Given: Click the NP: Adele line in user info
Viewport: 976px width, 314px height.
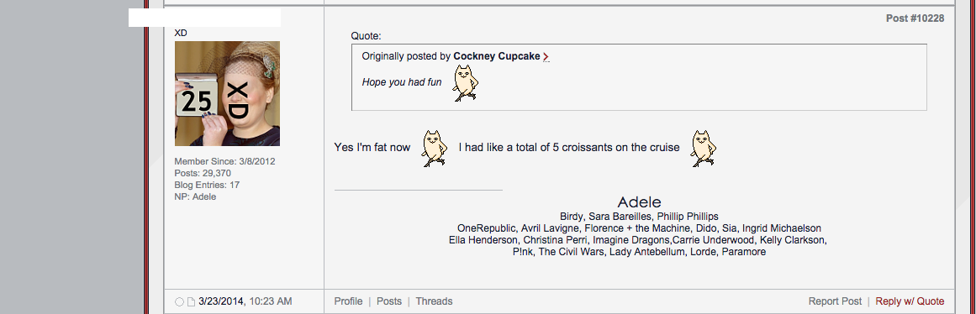Looking at the screenshot, I should coord(195,197).
